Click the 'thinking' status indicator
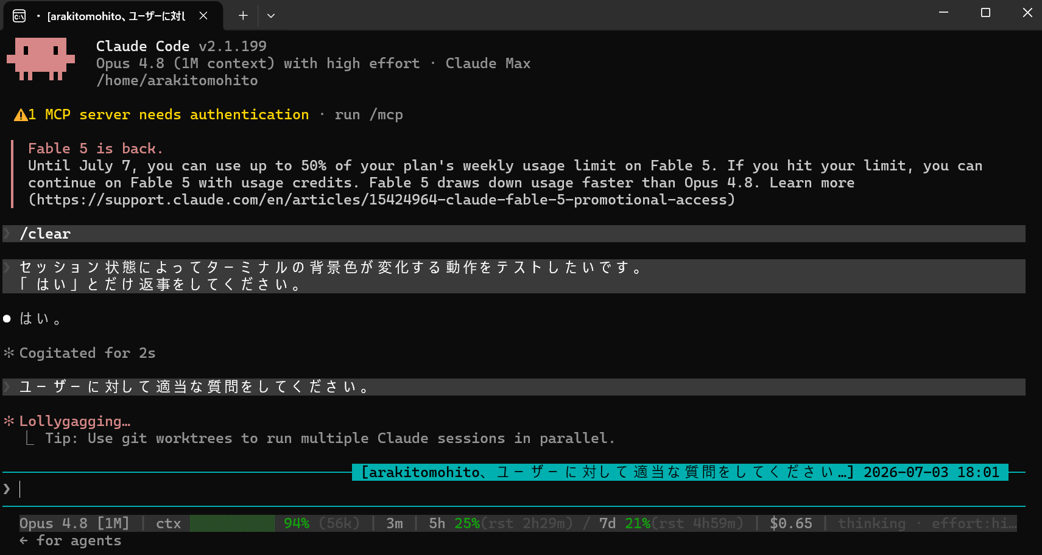 871,523
